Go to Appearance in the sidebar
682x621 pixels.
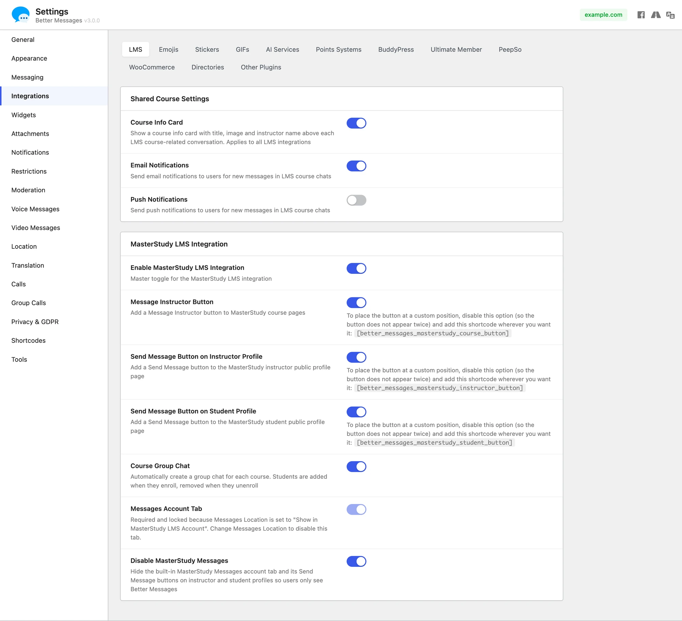[54, 58]
